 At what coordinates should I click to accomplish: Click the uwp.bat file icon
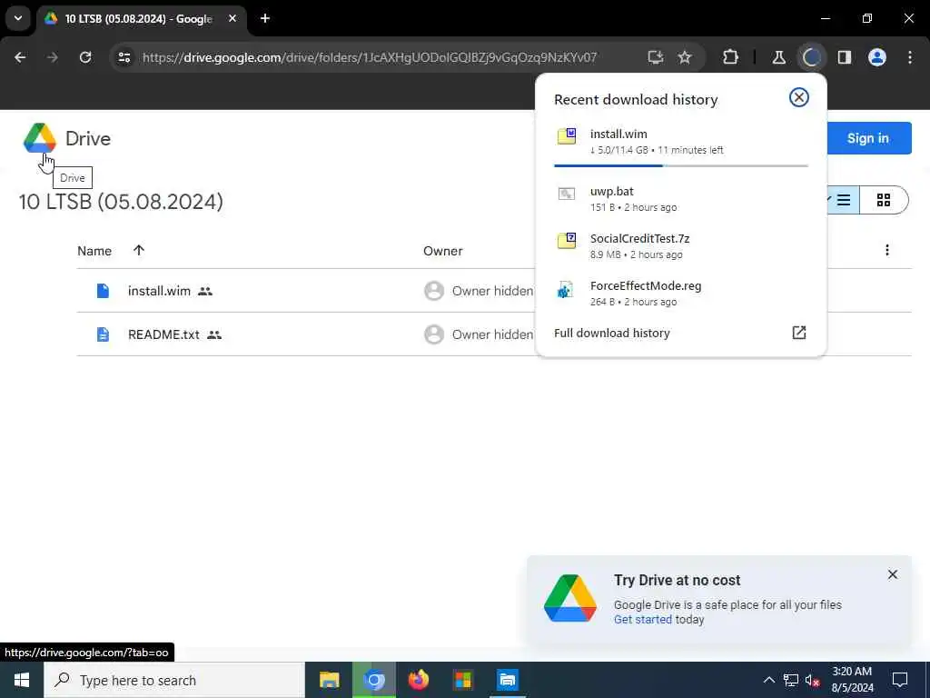(x=567, y=194)
